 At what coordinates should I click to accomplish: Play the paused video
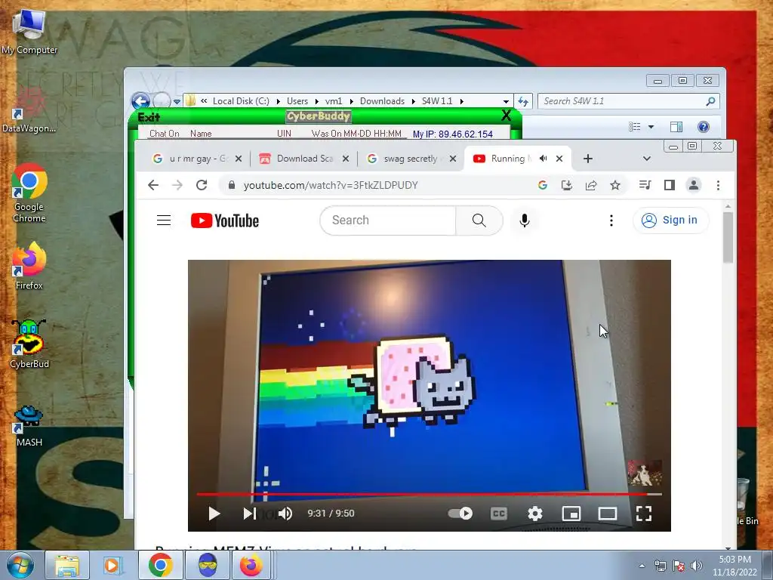[214, 514]
